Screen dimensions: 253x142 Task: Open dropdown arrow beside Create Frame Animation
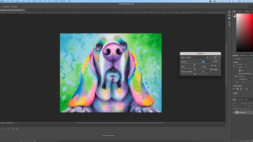coord(117,136)
